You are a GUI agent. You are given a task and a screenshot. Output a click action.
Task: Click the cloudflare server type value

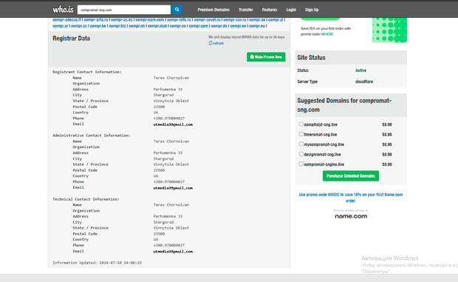(x=364, y=81)
